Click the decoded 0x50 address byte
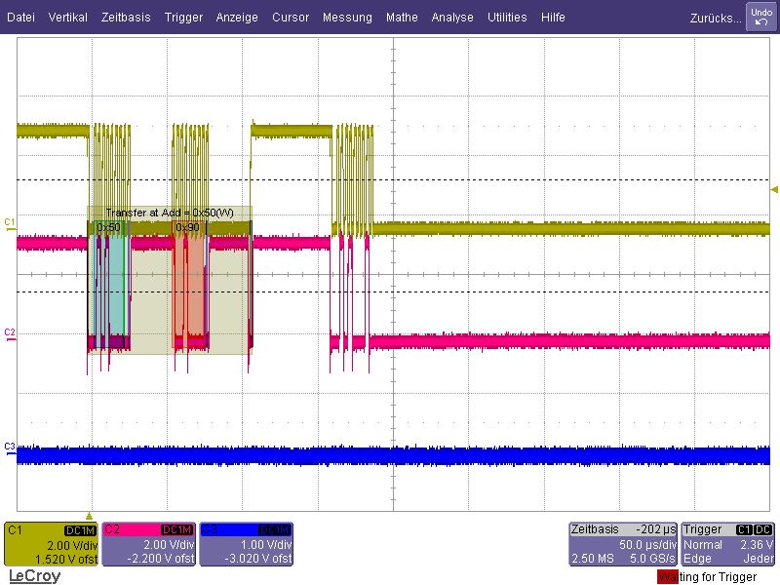This screenshot has width=780, height=585. tap(108, 227)
